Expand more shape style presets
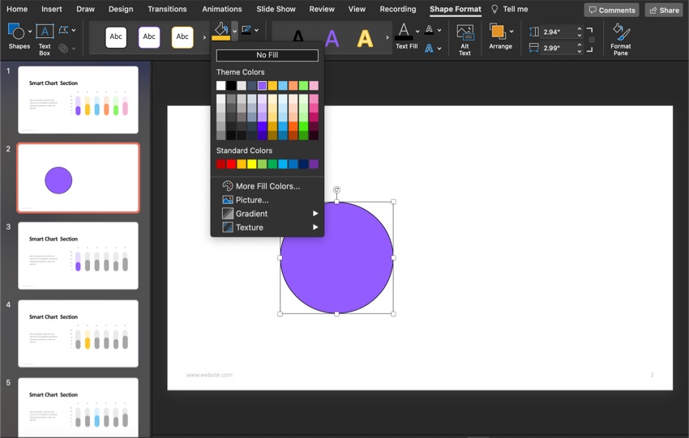This screenshot has width=689, height=438. pos(204,37)
